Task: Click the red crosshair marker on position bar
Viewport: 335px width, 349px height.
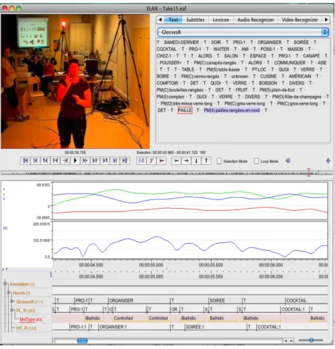Action: pos(309,172)
